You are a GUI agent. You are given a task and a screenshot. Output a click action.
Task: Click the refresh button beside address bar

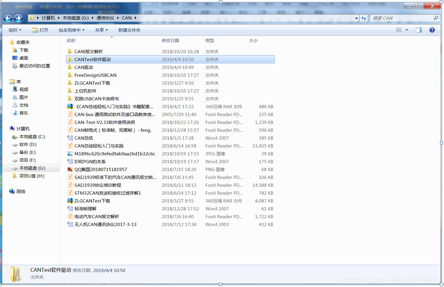tap(363, 18)
